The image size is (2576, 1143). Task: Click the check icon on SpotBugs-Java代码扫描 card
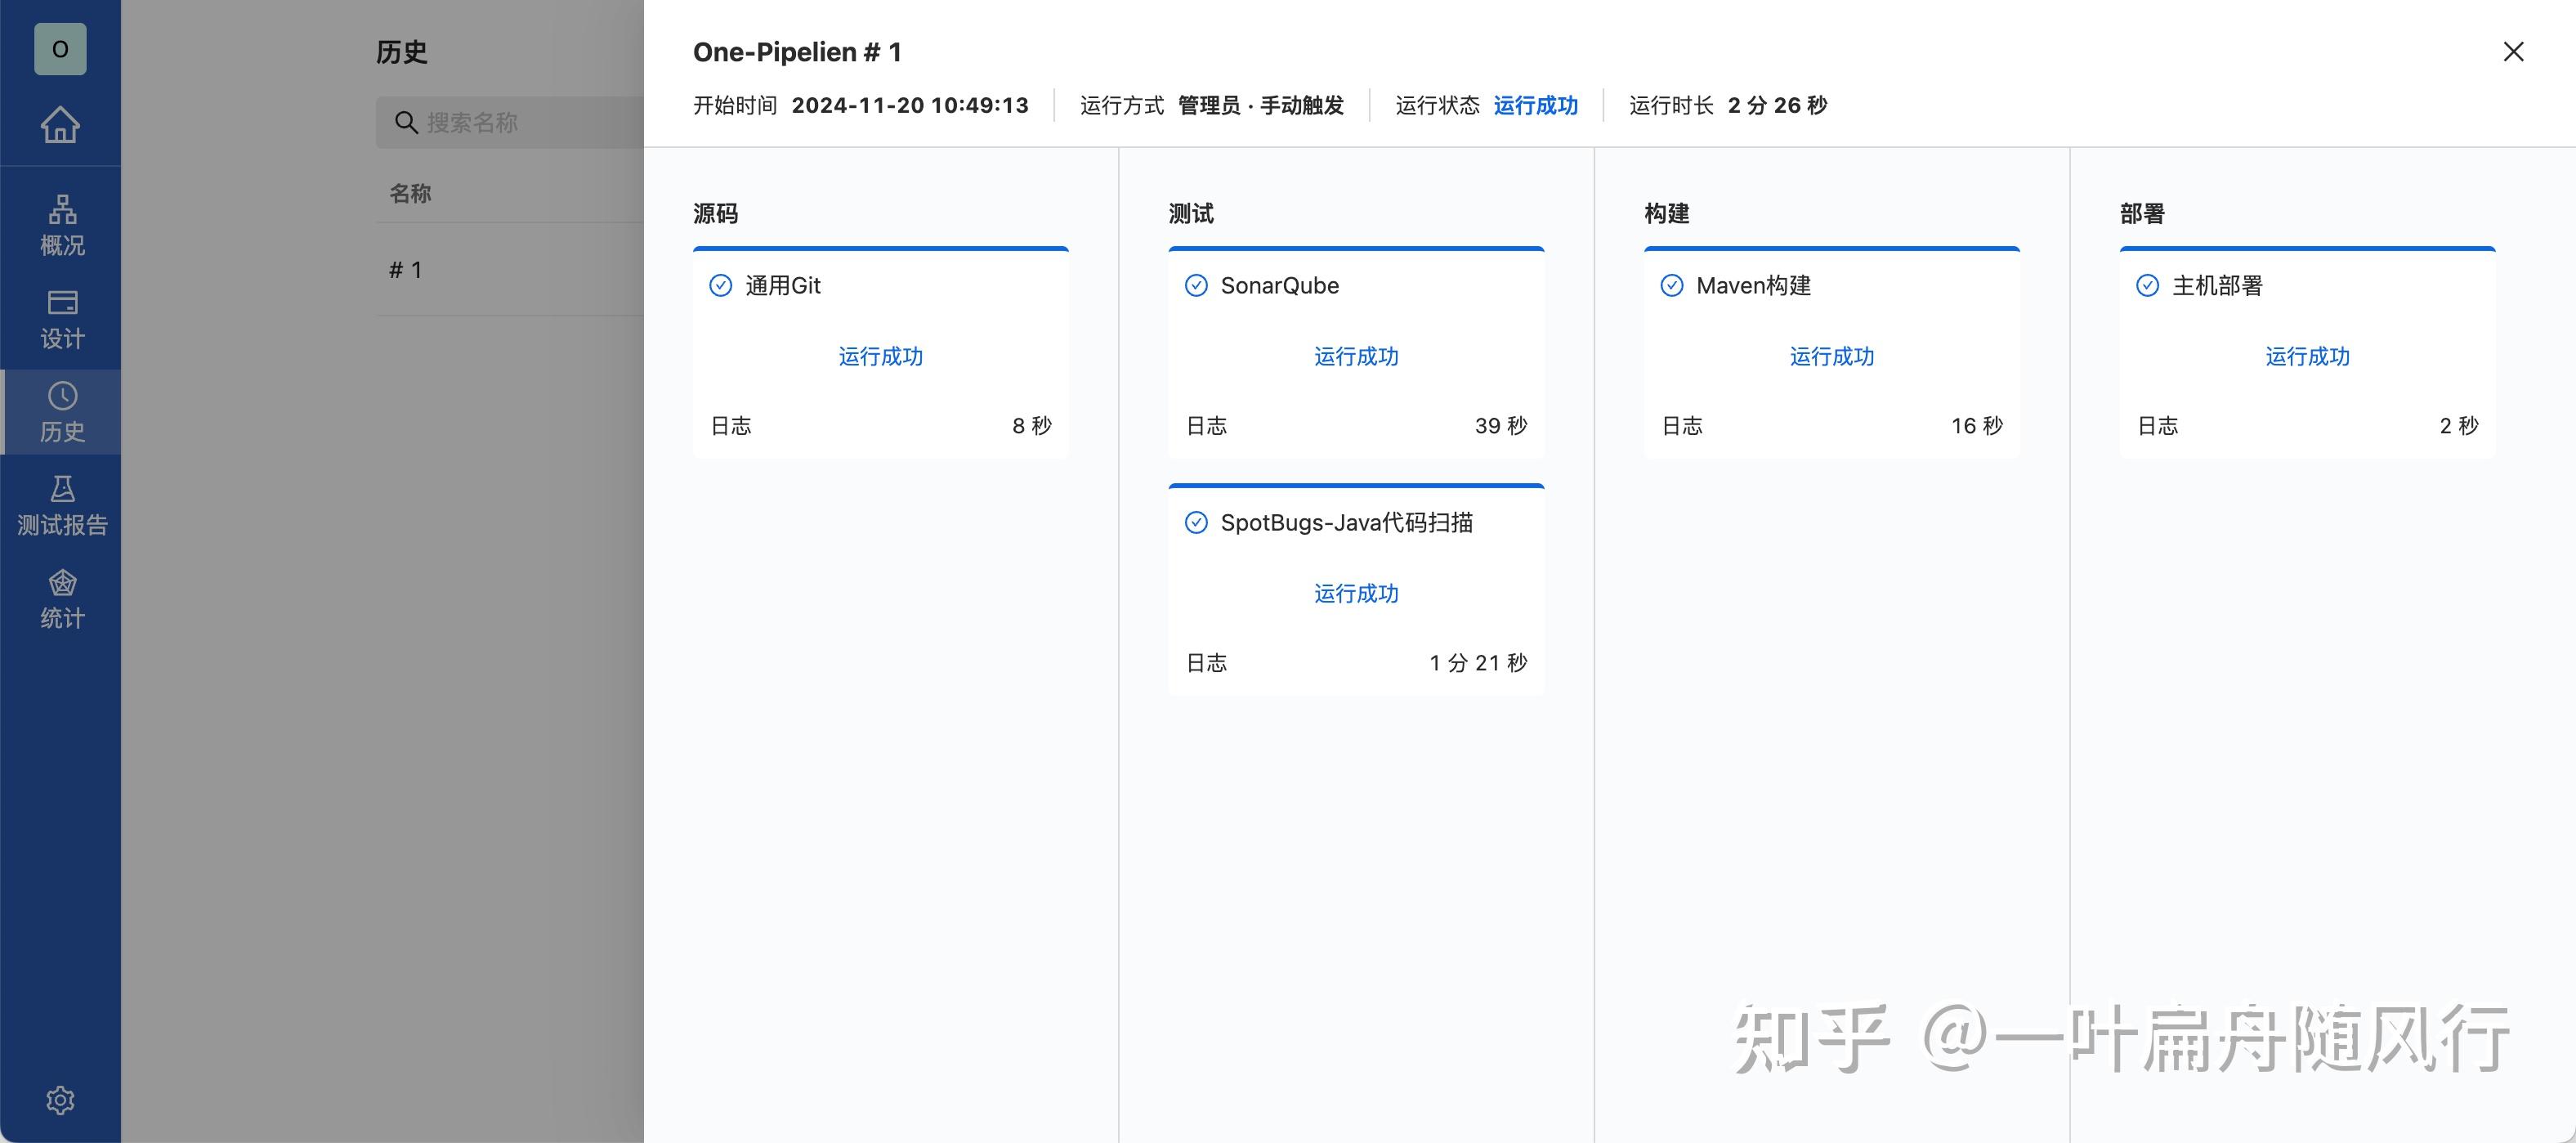pyautogui.click(x=1196, y=522)
